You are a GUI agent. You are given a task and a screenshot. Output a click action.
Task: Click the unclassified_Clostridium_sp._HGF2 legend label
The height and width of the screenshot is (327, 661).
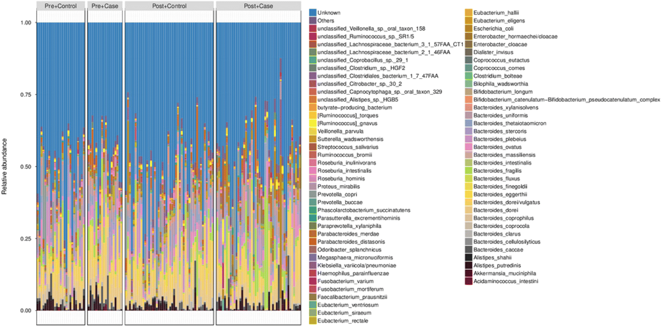point(361,68)
